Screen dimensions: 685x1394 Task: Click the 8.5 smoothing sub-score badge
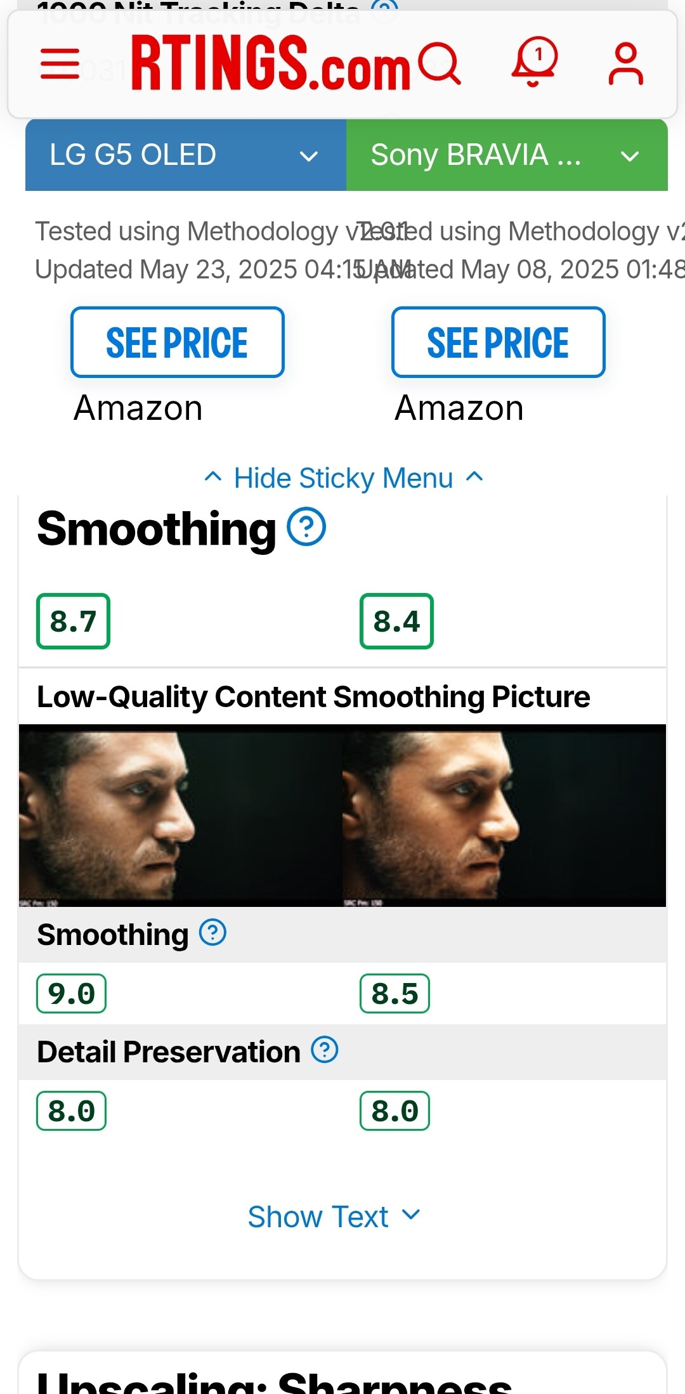(395, 994)
